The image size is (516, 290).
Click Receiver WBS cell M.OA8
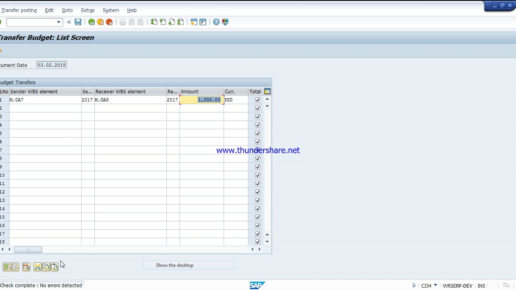tap(130, 100)
